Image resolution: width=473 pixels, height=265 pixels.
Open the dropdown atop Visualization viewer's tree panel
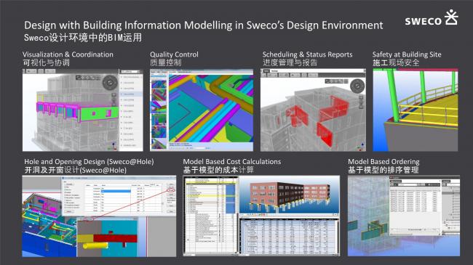[x=130, y=72]
